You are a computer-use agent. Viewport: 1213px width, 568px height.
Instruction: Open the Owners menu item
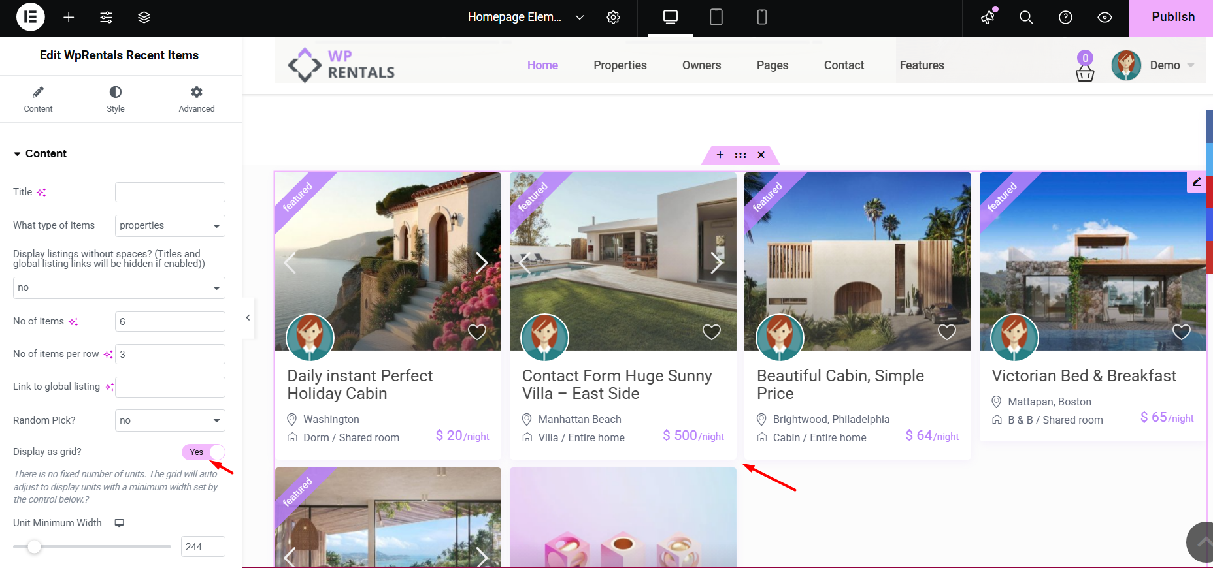701,65
